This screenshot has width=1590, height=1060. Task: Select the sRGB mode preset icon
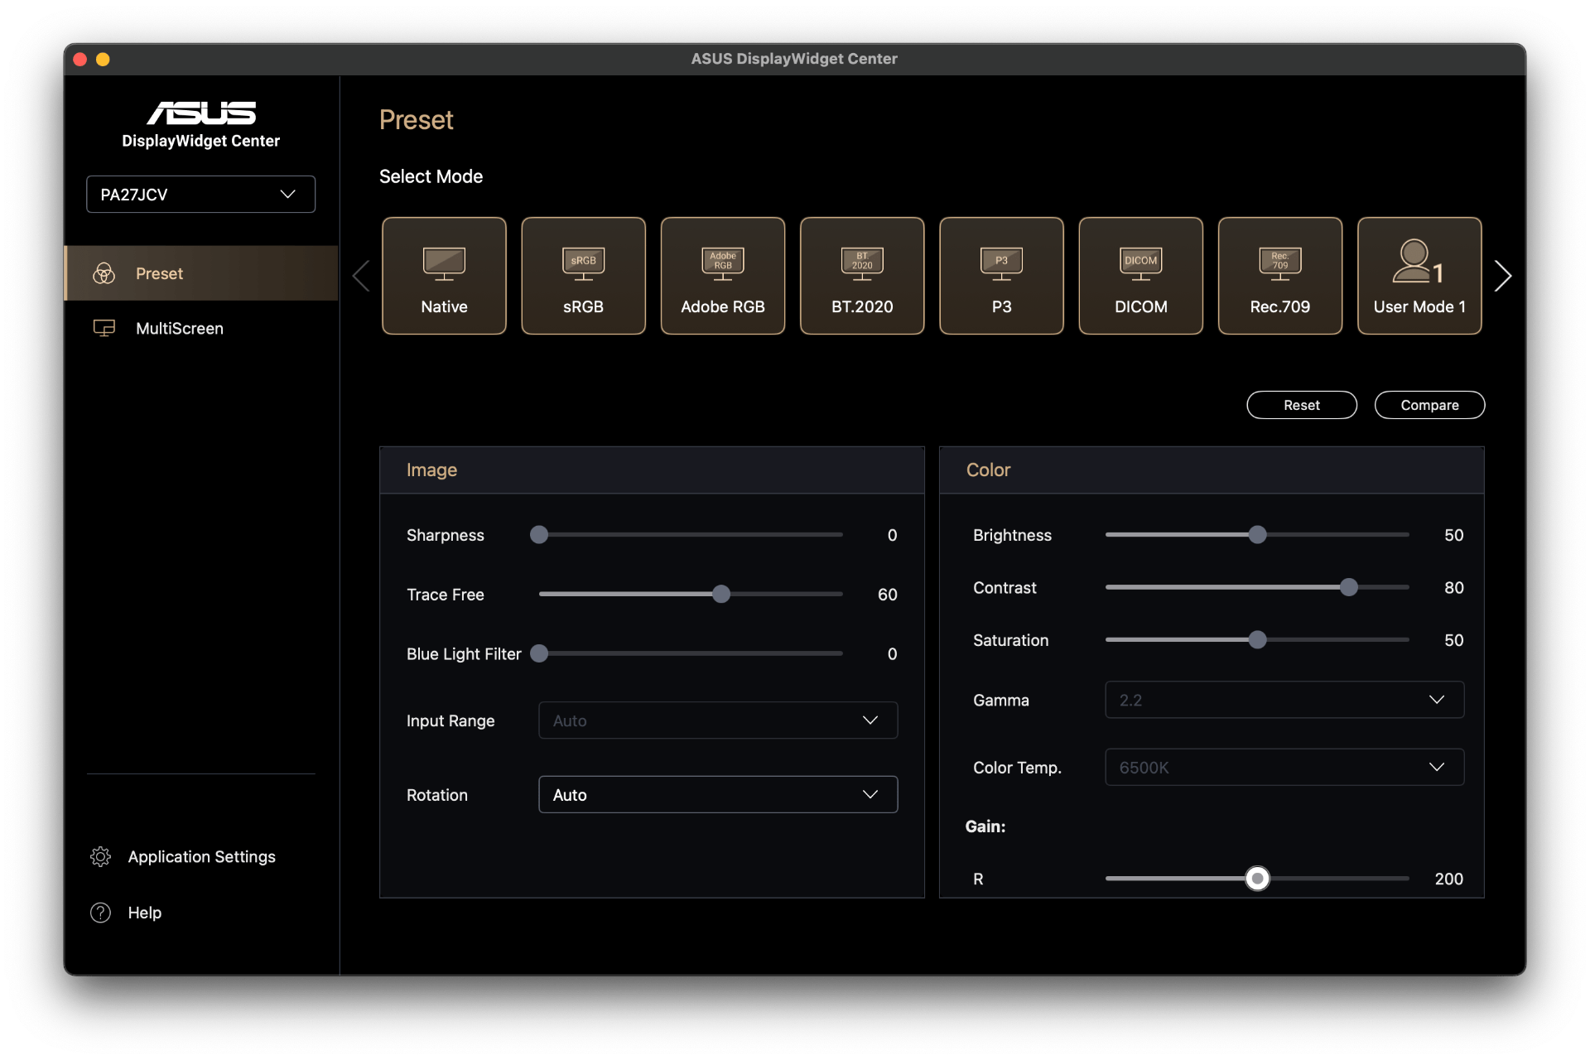coord(583,276)
